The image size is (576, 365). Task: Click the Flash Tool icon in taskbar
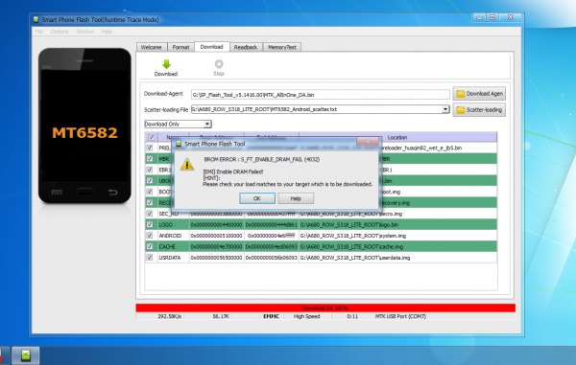click(x=25, y=355)
